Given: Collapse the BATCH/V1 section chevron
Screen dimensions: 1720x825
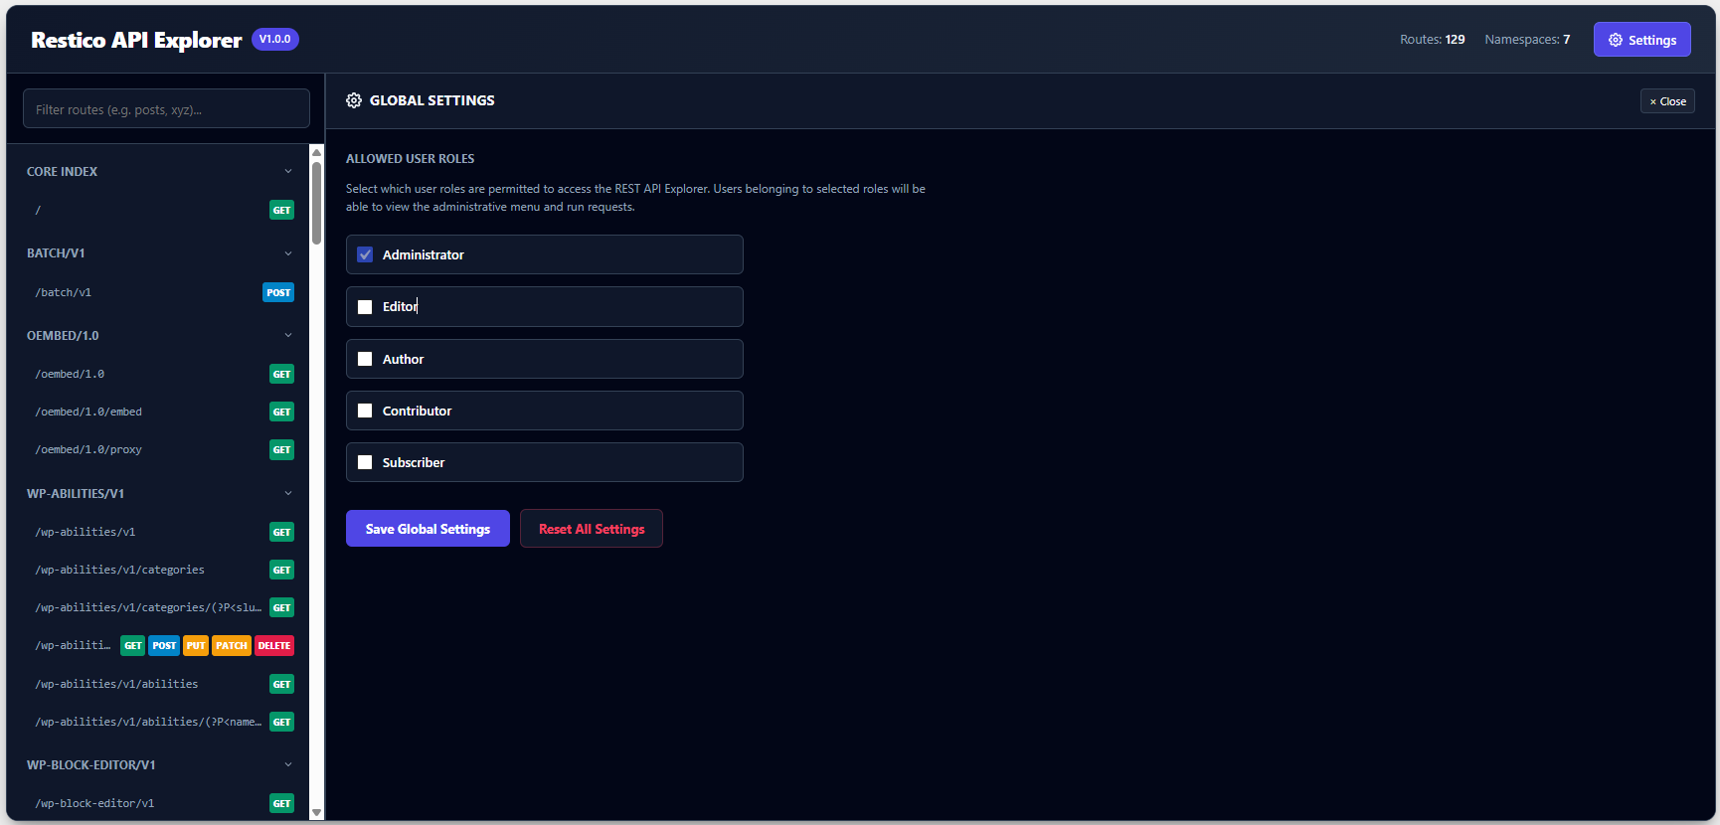Looking at the screenshot, I should click(288, 253).
